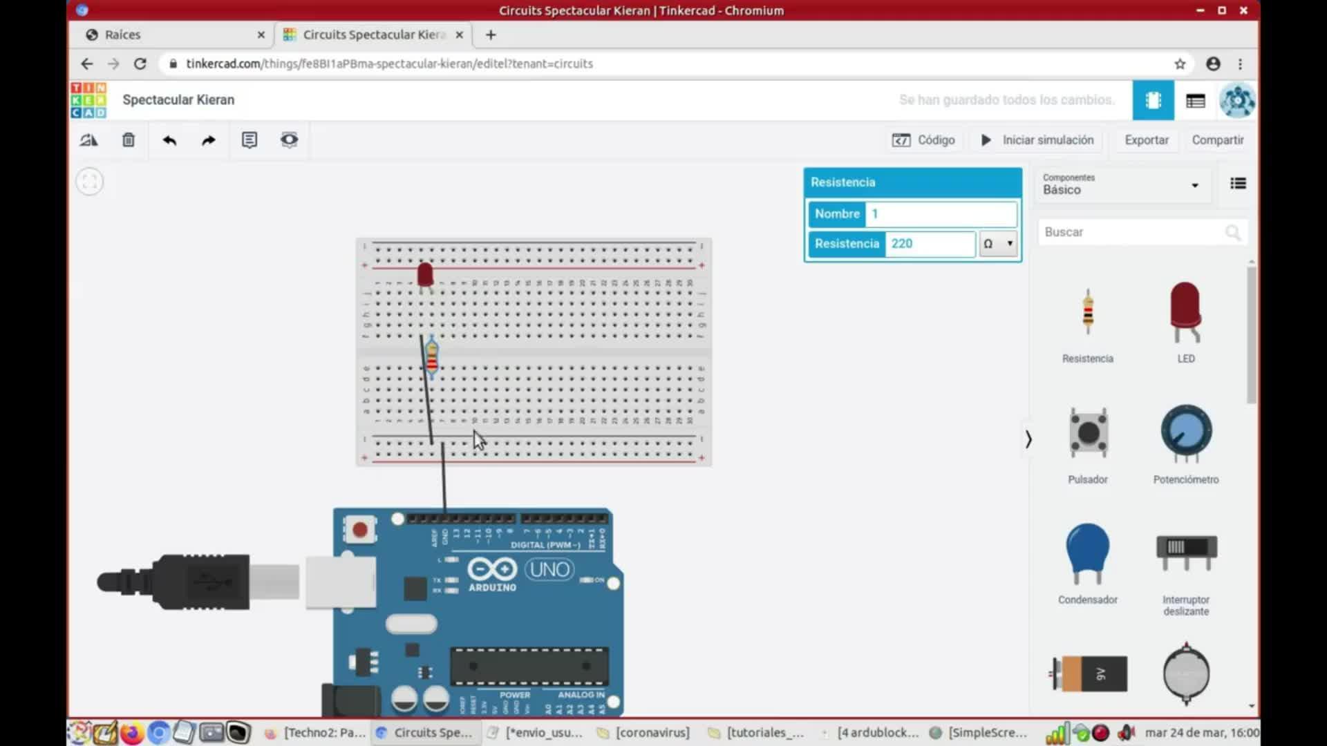Open the notes tool icon
This screenshot has width=1327, height=746.
pyautogui.click(x=249, y=140)
